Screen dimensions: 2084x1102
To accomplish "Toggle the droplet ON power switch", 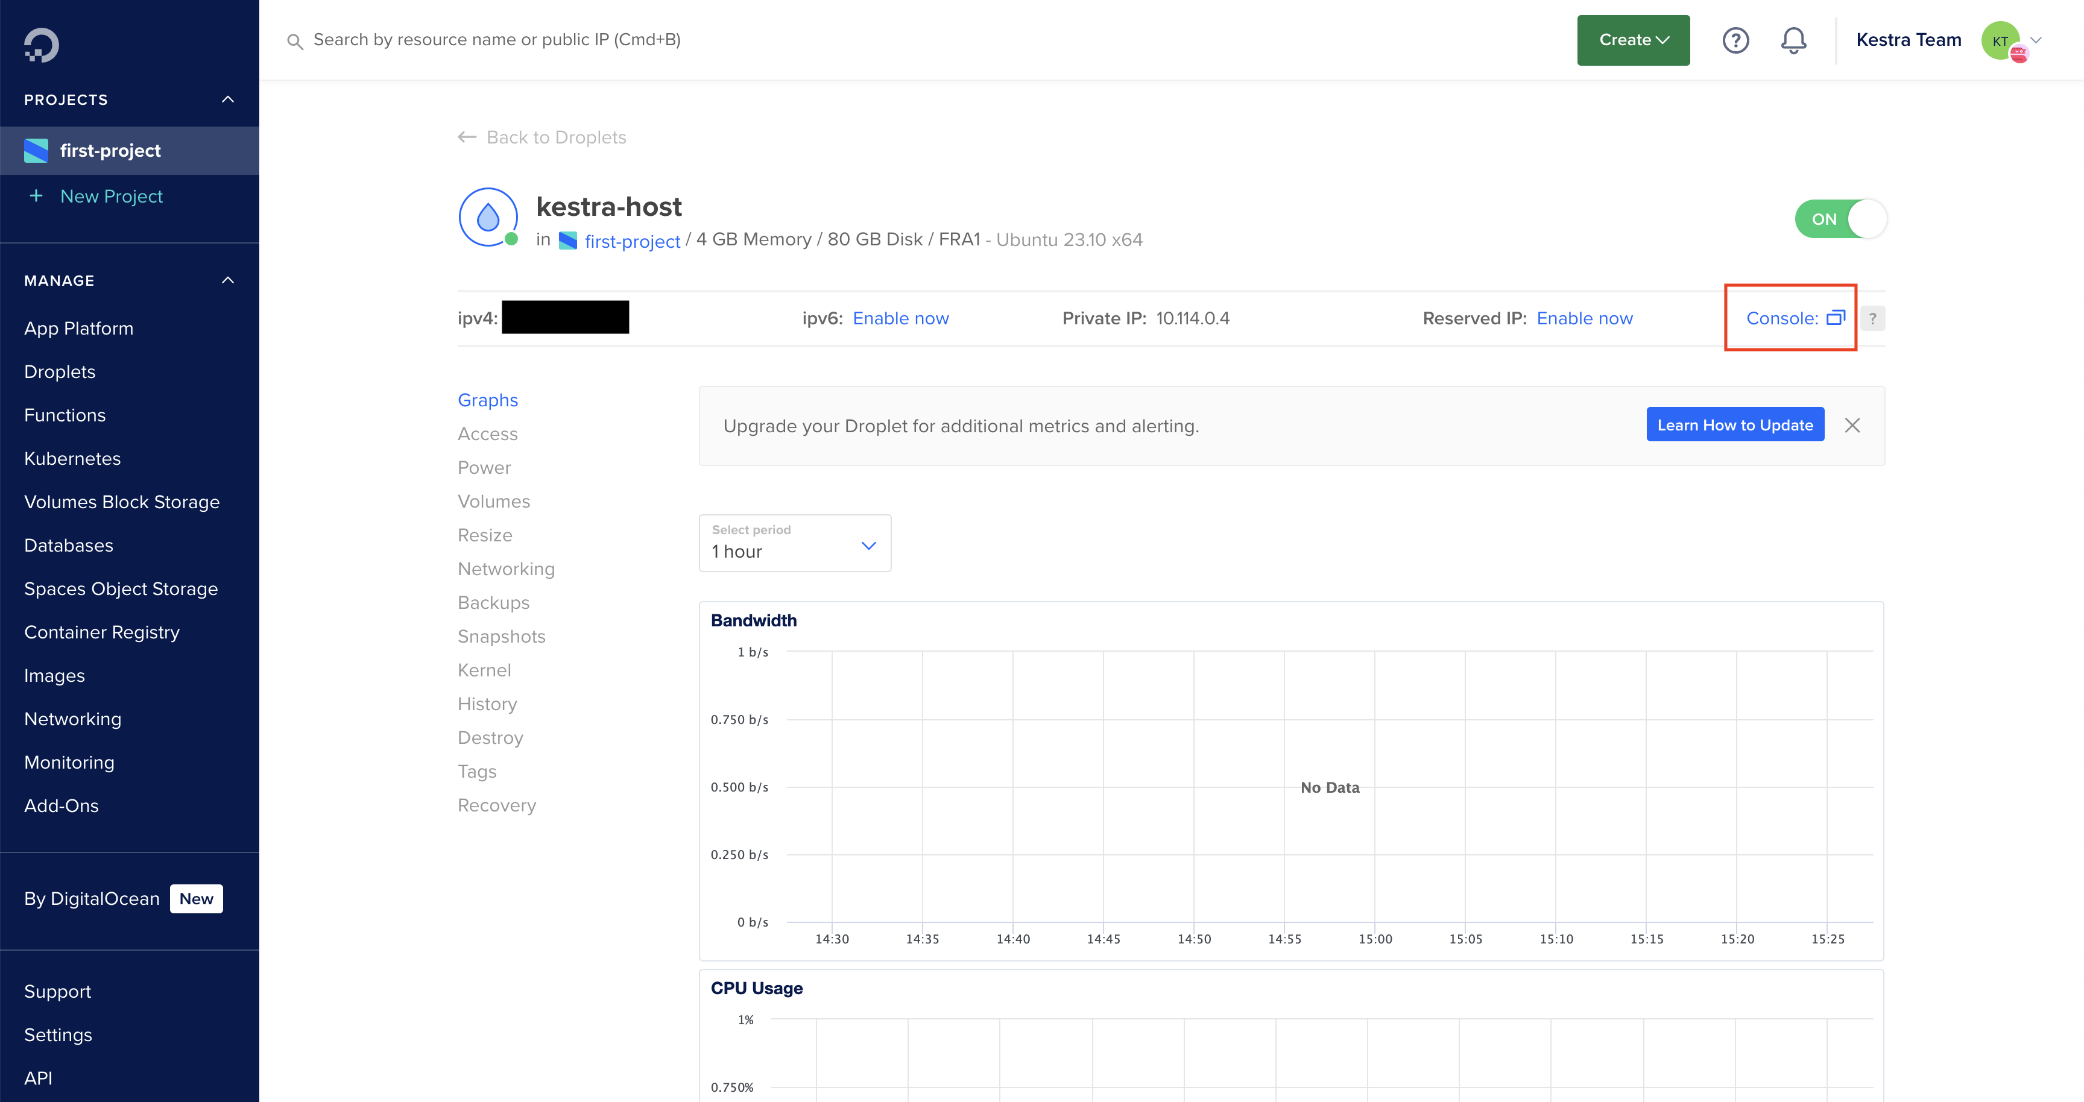I will [x=1840, y=219].
